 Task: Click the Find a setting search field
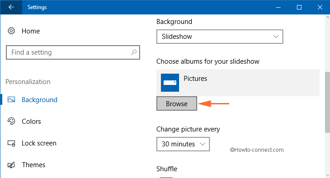(73, 52)
